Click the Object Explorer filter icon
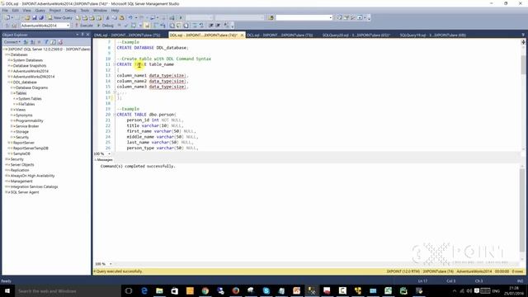The image size is (528, 297). [x=46, y=42]
